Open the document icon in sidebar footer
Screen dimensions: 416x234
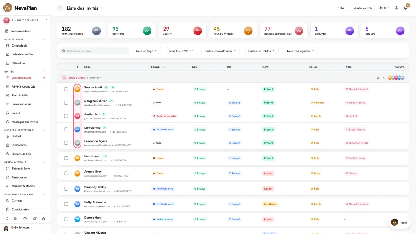16,219
